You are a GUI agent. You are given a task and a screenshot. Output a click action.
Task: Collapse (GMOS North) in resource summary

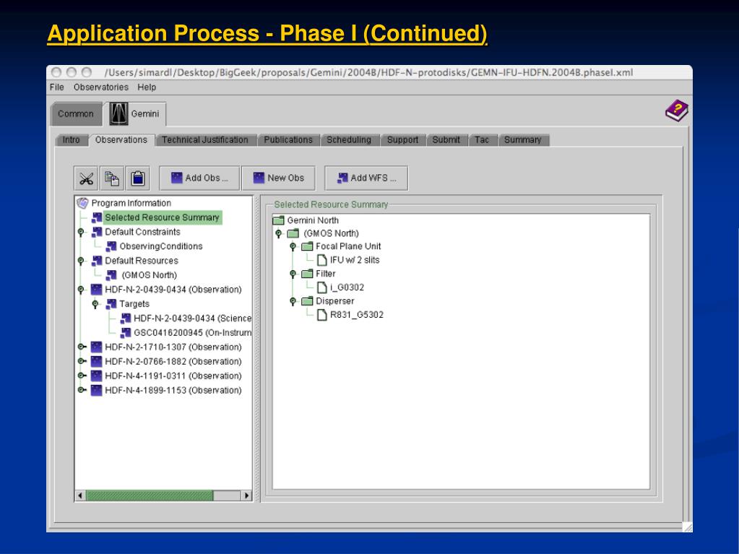(x=279, y=233)
